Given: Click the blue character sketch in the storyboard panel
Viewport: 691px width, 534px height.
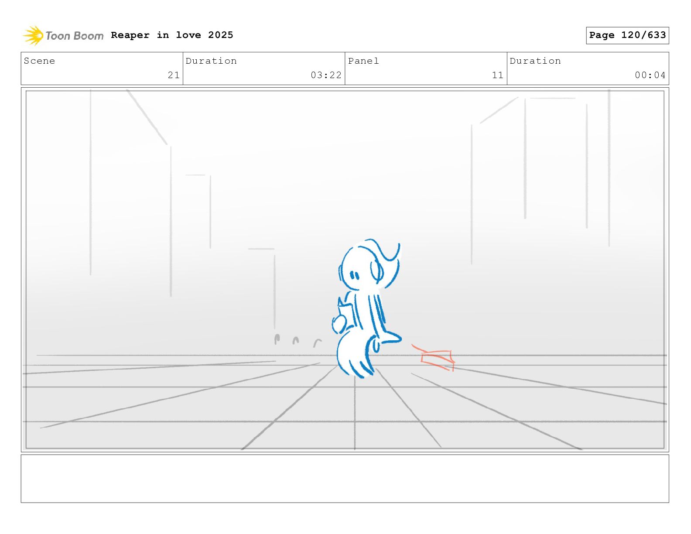Looking at the screenshot, I should pos(366,308).
